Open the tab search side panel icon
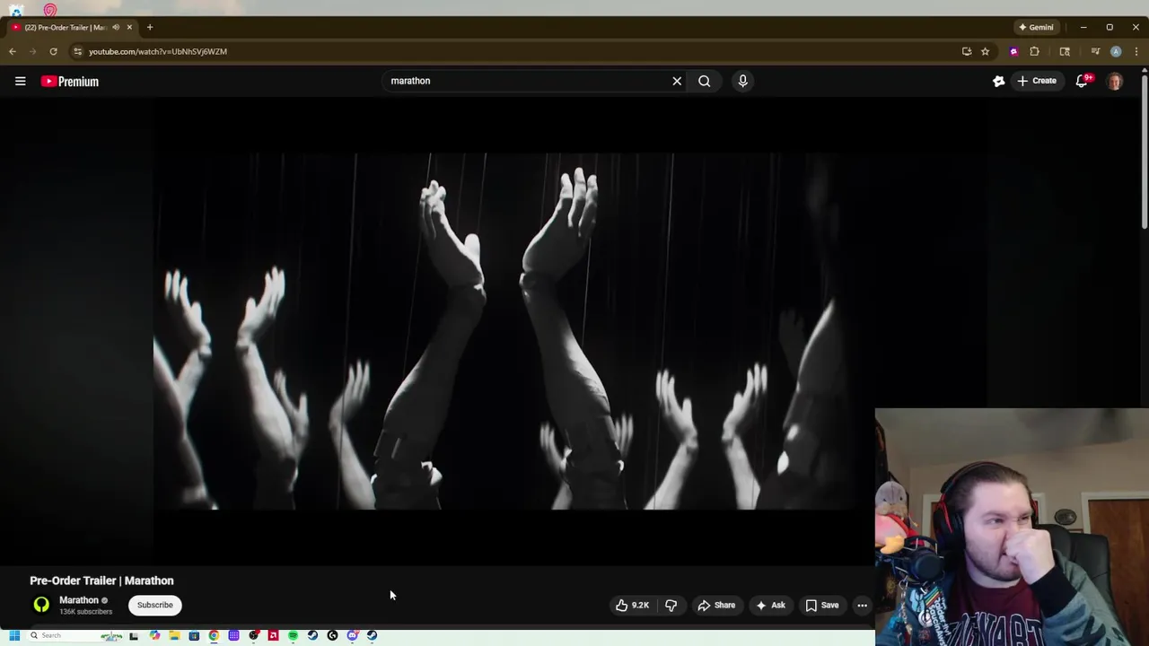 [x=1065, y=51]
